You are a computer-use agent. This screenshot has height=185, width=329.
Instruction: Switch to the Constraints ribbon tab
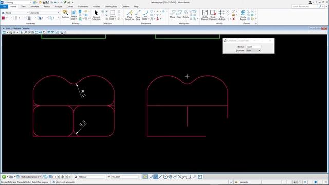point(83,7)
